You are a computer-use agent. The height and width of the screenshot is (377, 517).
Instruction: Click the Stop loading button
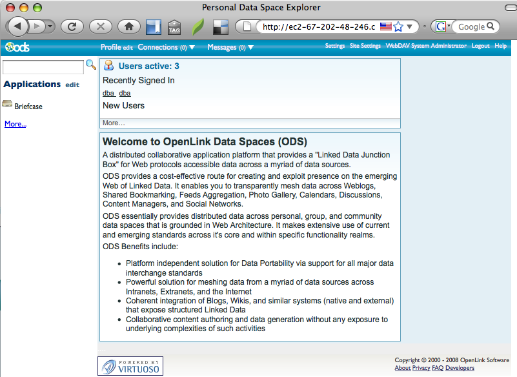100,26
